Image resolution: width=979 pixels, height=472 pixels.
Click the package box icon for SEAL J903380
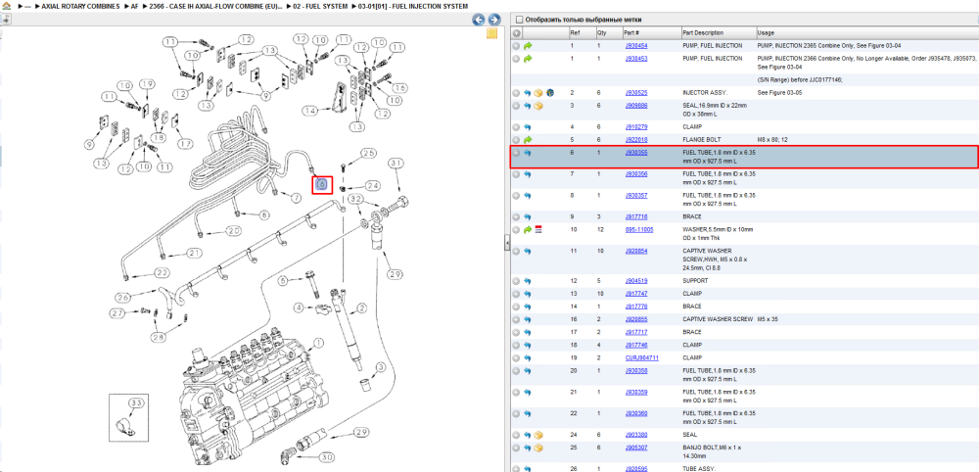click(x=538, y=435)
